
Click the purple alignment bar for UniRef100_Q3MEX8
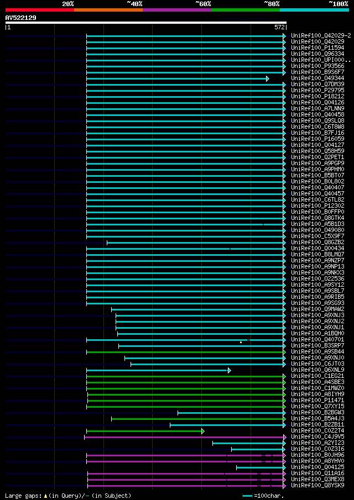187,480
